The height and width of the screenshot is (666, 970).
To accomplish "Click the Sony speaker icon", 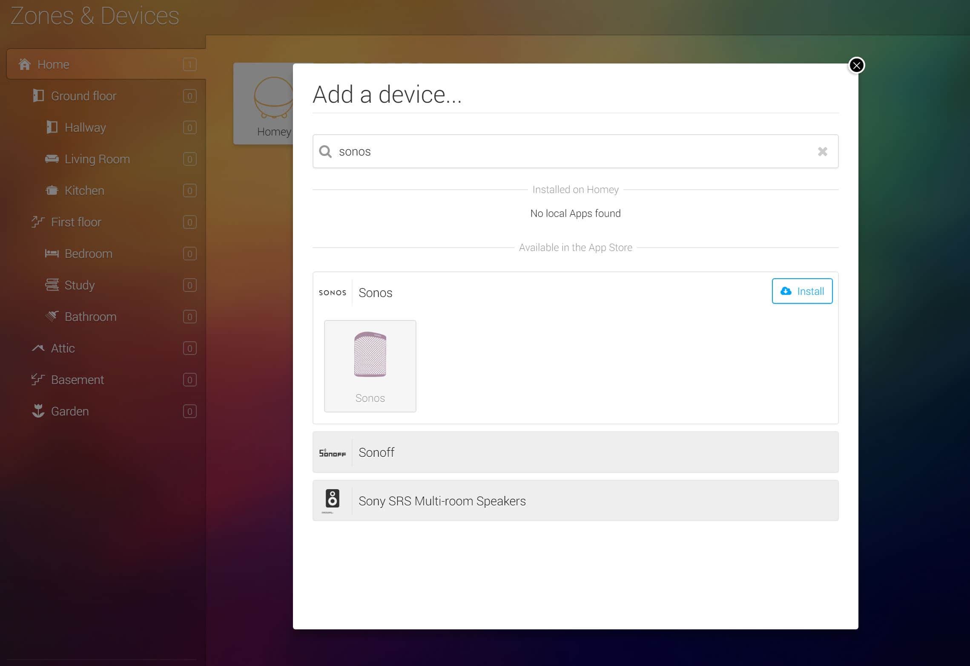I will pyautogui.click(x=332, y=499).
